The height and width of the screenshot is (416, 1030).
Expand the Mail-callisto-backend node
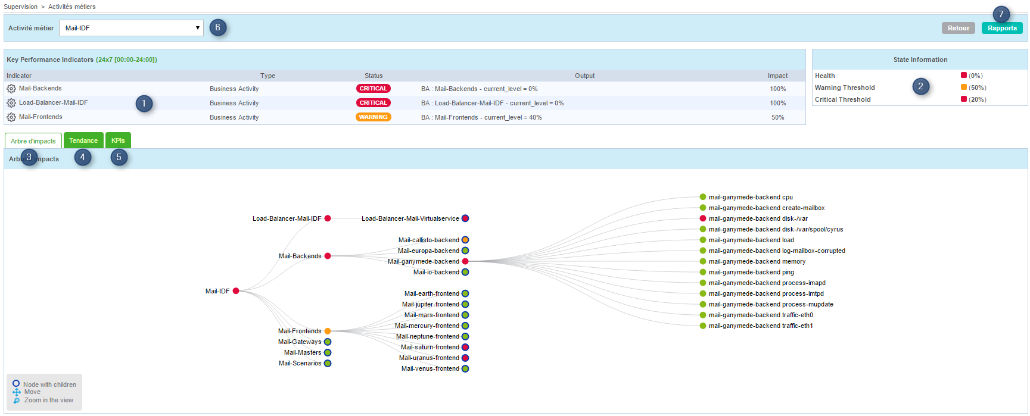tap(465, 240)
